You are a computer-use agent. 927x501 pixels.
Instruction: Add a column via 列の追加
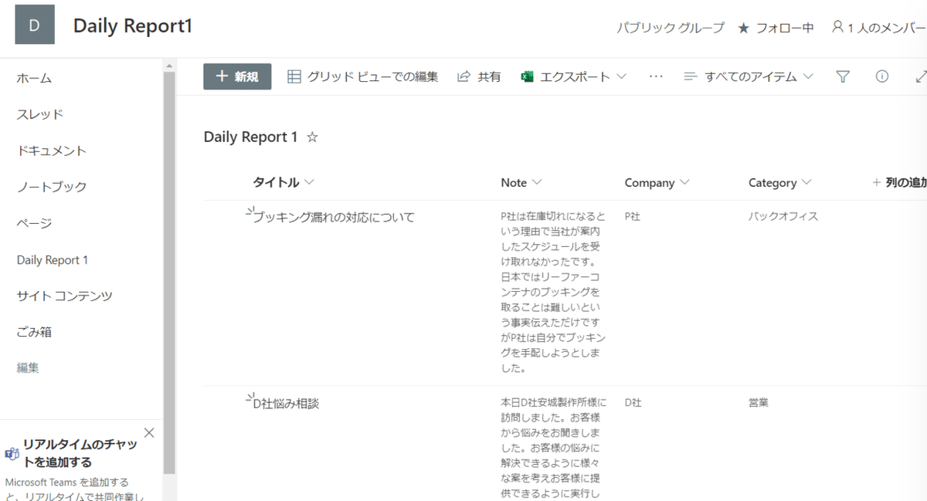pyautogui.click(x=900, y=182)
